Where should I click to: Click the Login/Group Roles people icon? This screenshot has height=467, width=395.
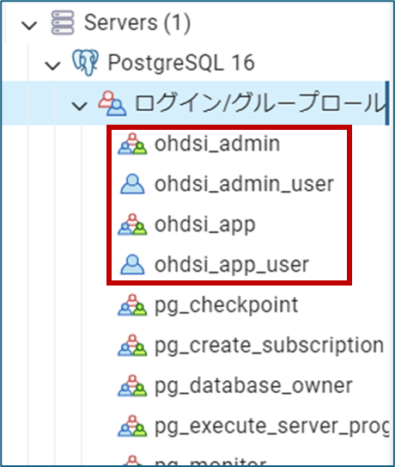click(112, 103)
